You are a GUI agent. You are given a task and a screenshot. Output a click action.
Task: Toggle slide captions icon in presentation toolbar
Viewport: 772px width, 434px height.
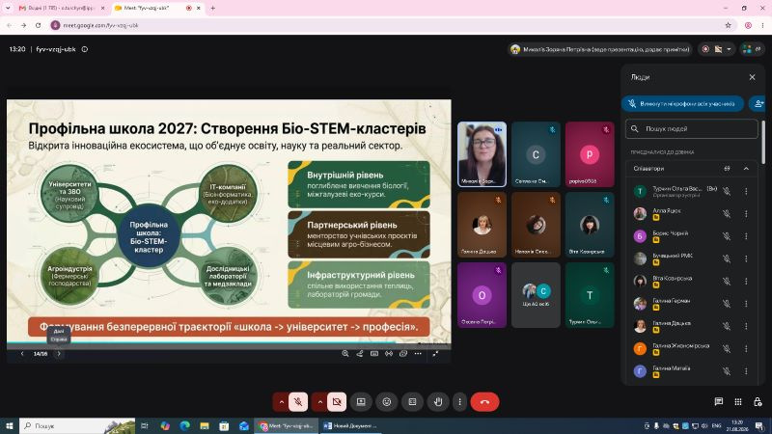[x=374, y=353]
